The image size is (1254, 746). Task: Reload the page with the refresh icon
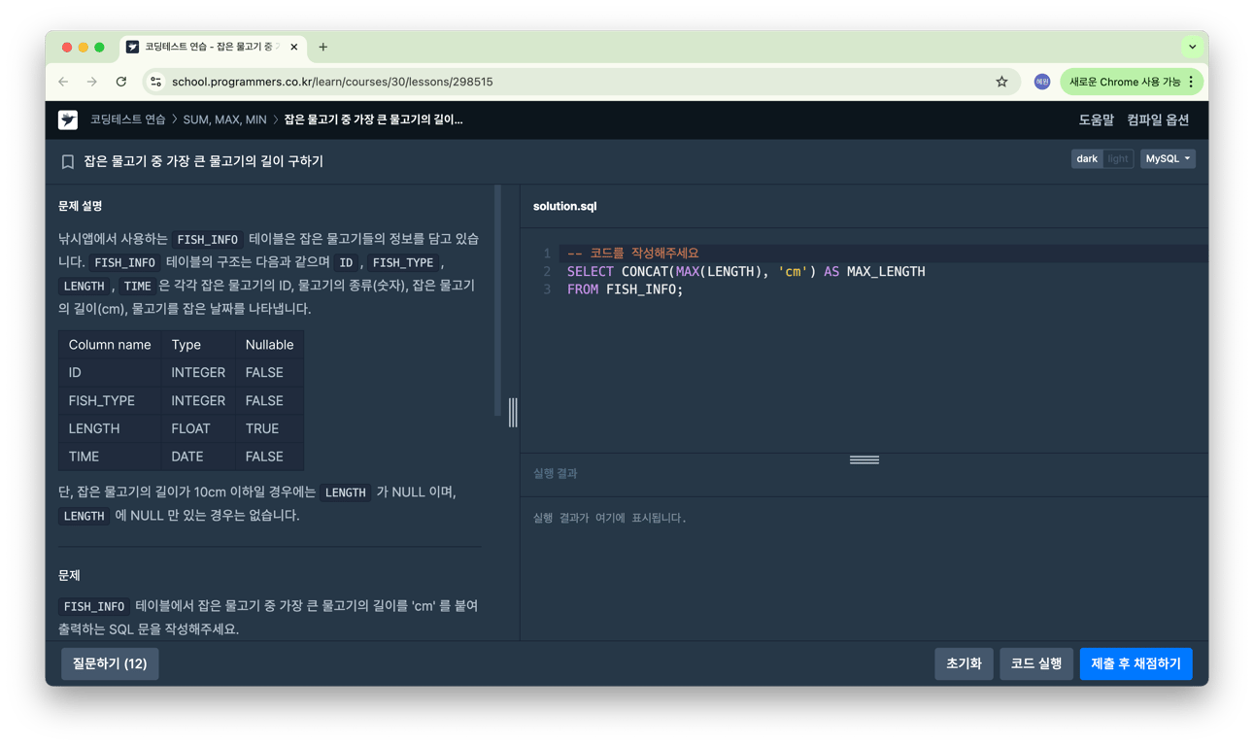point(120,82)
